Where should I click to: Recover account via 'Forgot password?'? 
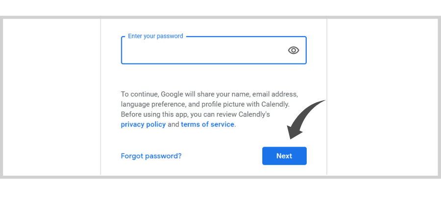click(151, 156)
